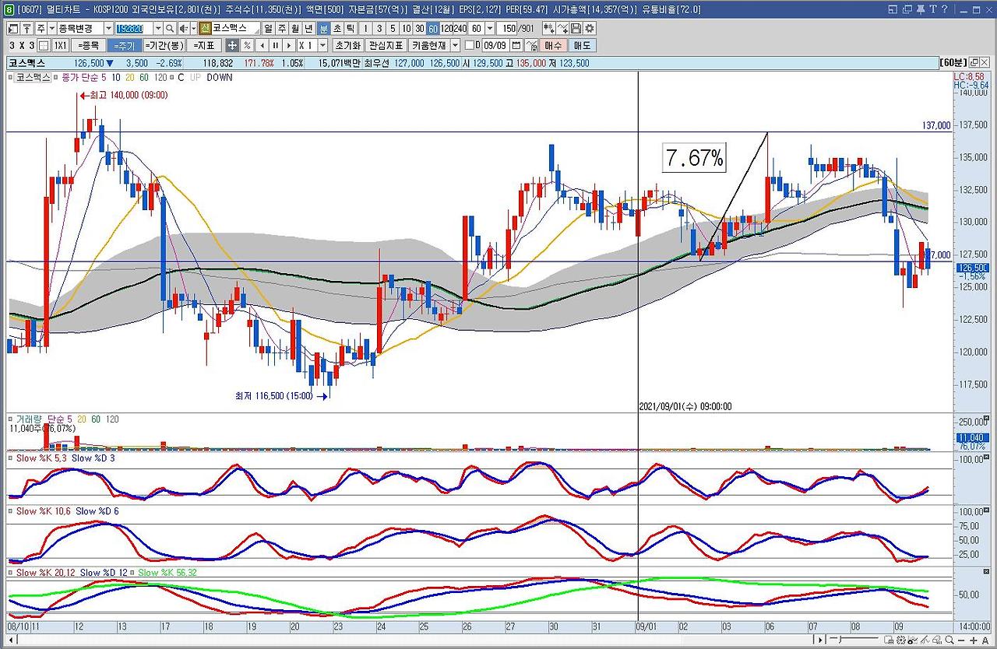Step chart backward with left arrow
This screenshot has width=997, height=649.
click(261, 46)
